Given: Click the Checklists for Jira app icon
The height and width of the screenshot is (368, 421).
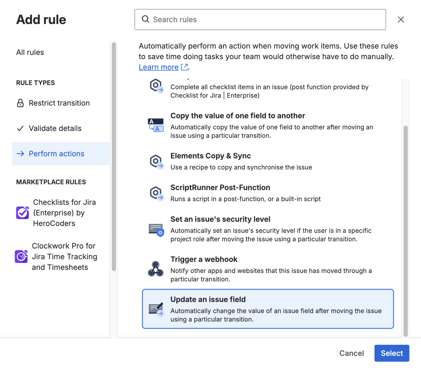Looking at the screenshot, I should [x=22, y=213].
